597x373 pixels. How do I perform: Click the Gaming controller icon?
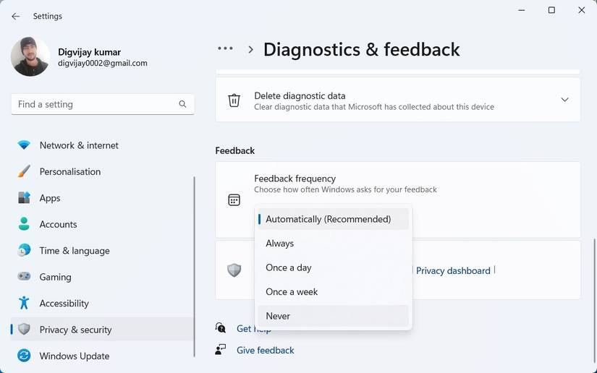pyautogui.click(x=25, y=277)
